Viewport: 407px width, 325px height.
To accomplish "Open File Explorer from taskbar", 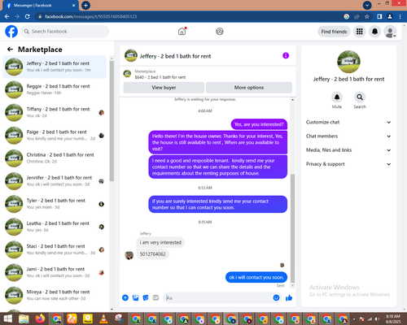I will pos(24,318).
